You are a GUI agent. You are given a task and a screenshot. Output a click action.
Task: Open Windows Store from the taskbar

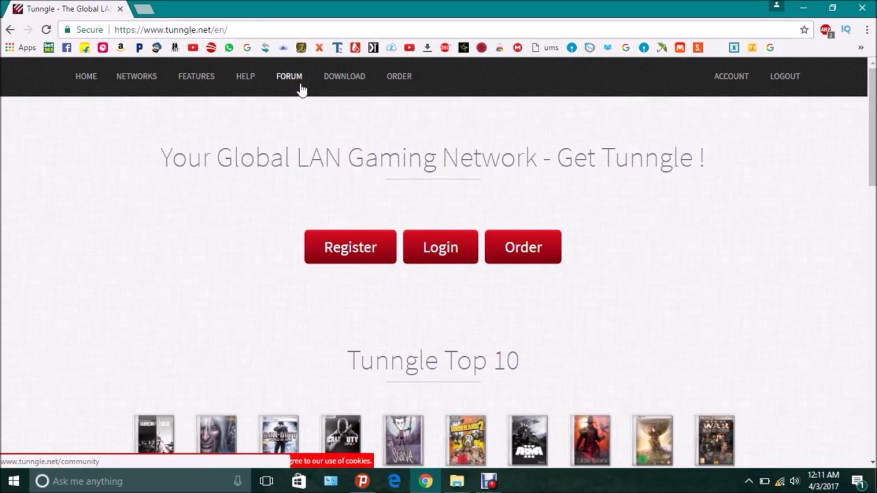pos(299,481)
